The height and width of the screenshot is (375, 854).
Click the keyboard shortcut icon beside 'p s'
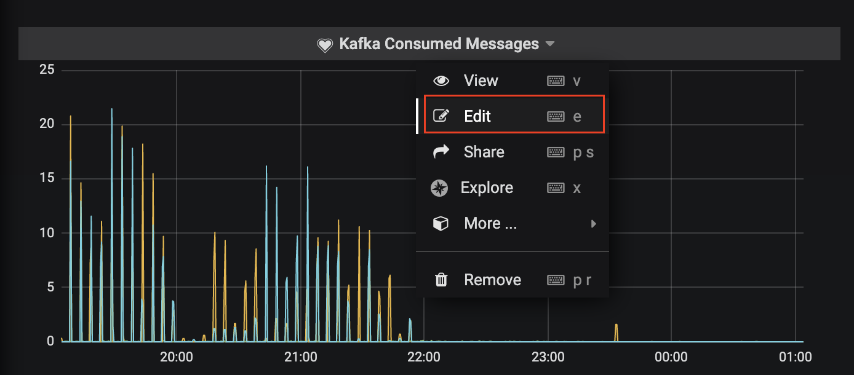[556, 152]
